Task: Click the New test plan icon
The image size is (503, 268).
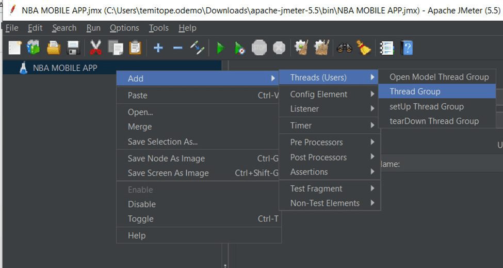Action: [x=15, y=48]
